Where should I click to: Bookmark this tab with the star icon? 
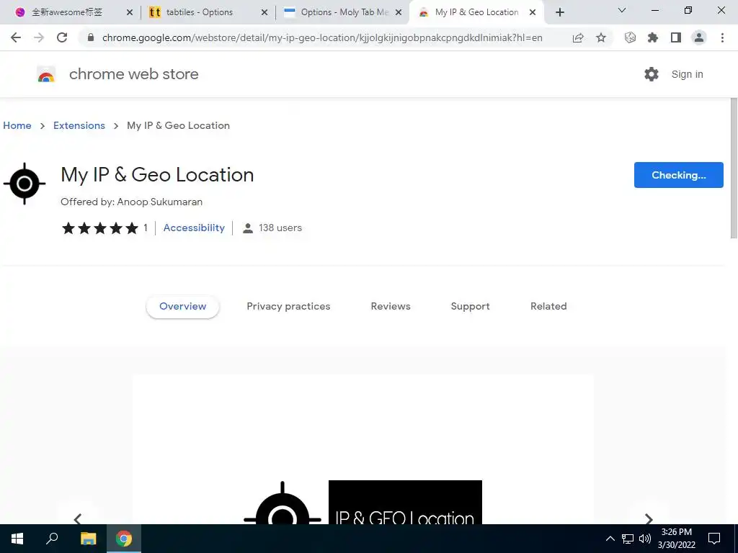601,37
